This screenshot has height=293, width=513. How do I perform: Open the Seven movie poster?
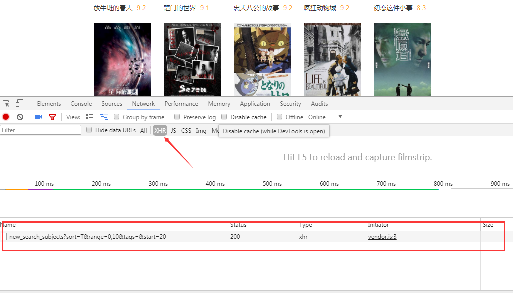[192, 59]
